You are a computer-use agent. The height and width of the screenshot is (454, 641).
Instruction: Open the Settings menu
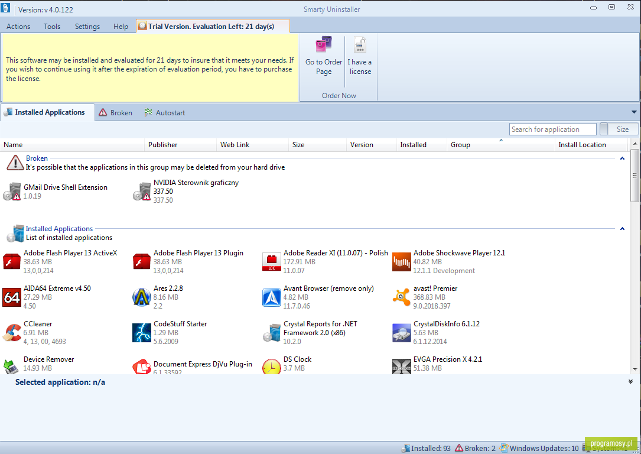(87, 26)
